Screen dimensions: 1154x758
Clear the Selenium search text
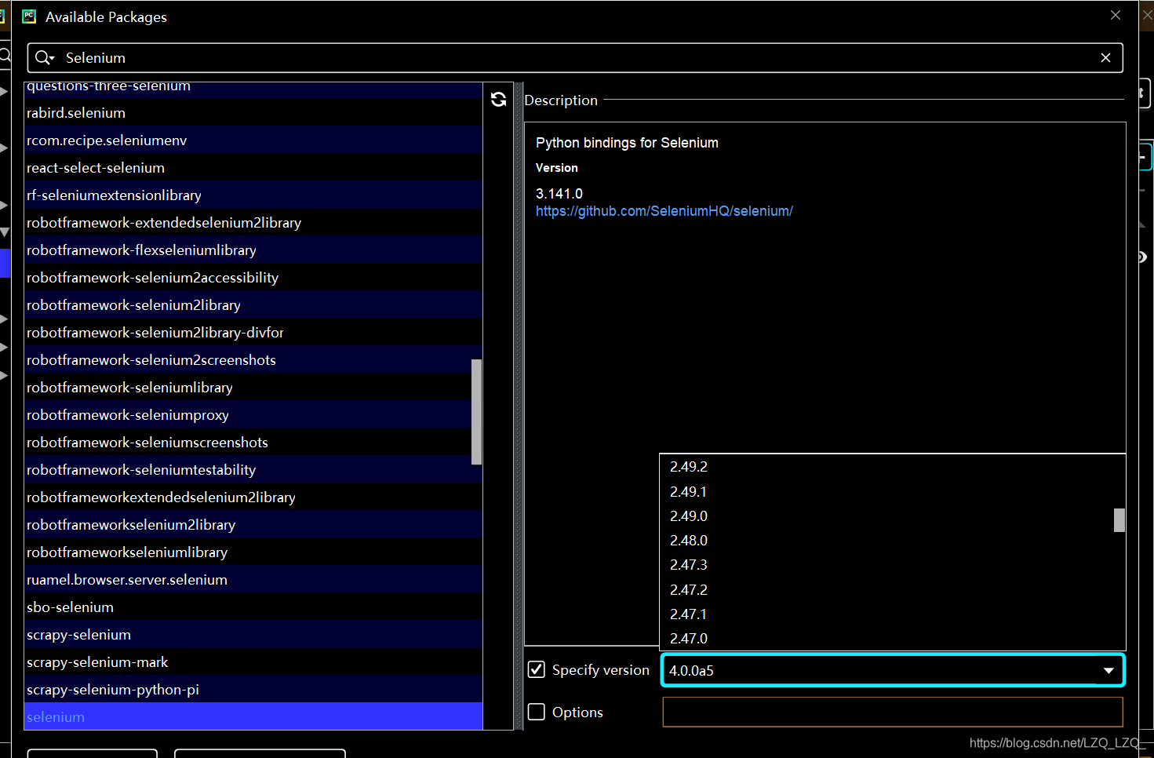1105,58
